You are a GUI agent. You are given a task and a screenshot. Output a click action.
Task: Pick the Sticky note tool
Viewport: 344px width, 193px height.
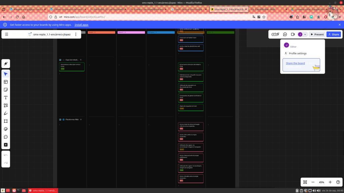coord(6,90)
